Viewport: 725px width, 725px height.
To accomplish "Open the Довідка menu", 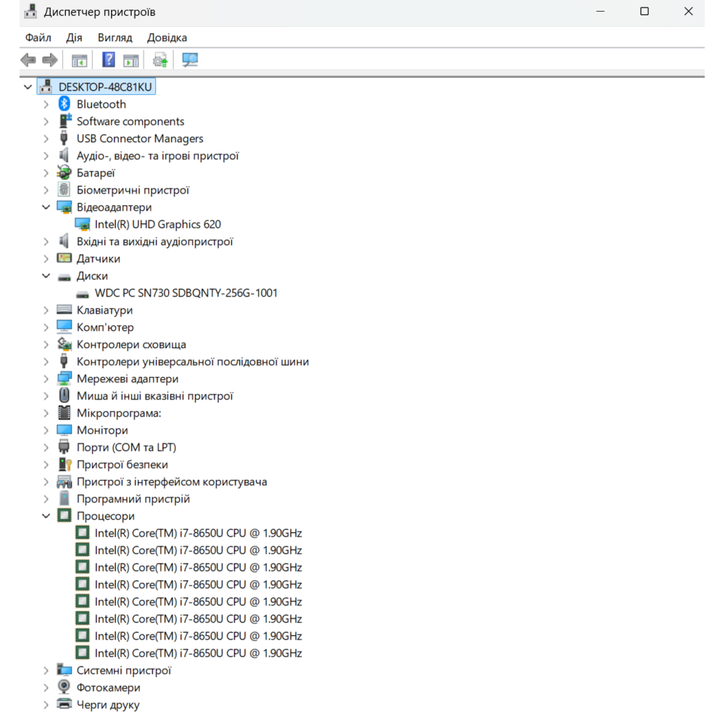I will tap(167, 38).
